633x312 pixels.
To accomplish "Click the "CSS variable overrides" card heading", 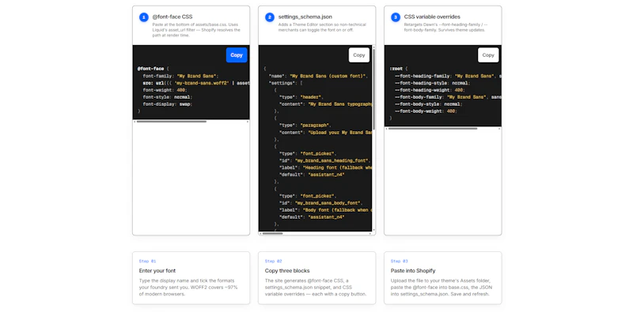I will pyautogui.click(x=432, y=17).
